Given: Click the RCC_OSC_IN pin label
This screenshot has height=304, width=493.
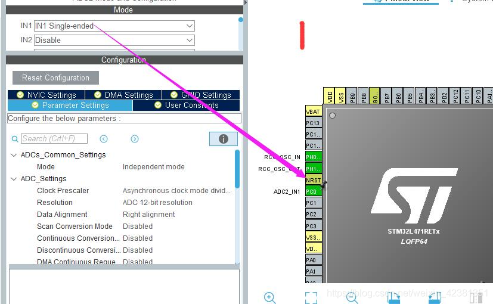Looking at the screenshot, I should coord(282,157).
